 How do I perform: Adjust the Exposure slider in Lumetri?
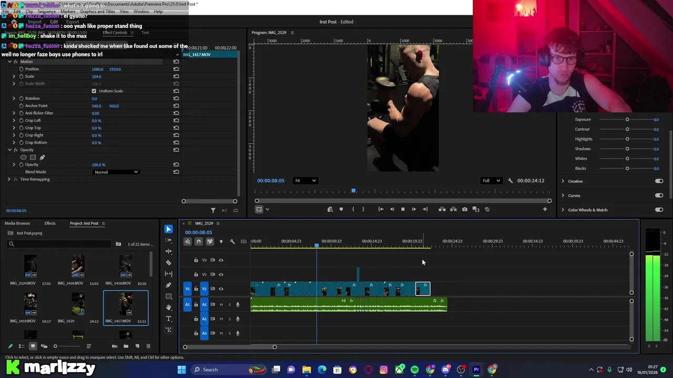tap(627, 120)
